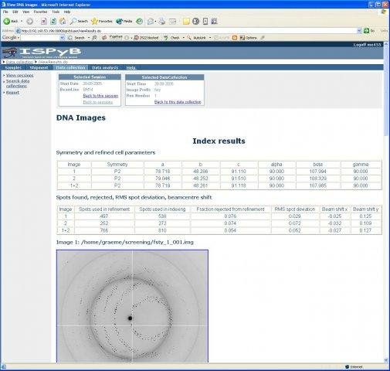The height and width of the screenshot is (371, 390).
Task: Click the Google toolbar search box
Action: coord(40,38)
